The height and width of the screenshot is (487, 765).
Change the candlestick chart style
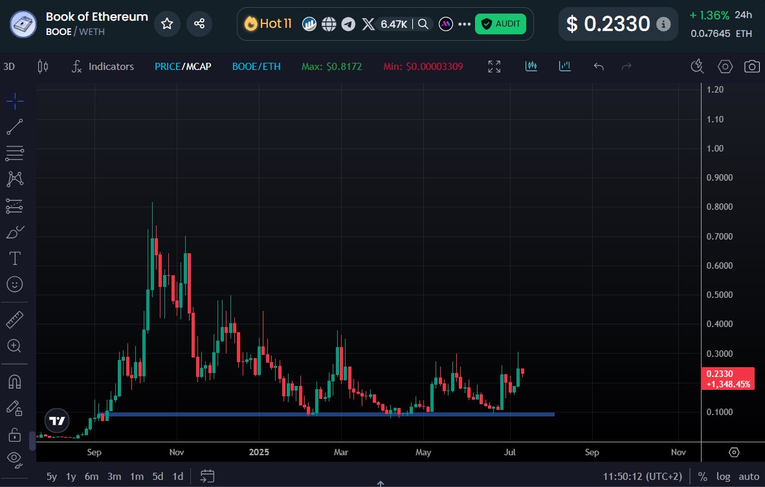click(x=43, y=66)
